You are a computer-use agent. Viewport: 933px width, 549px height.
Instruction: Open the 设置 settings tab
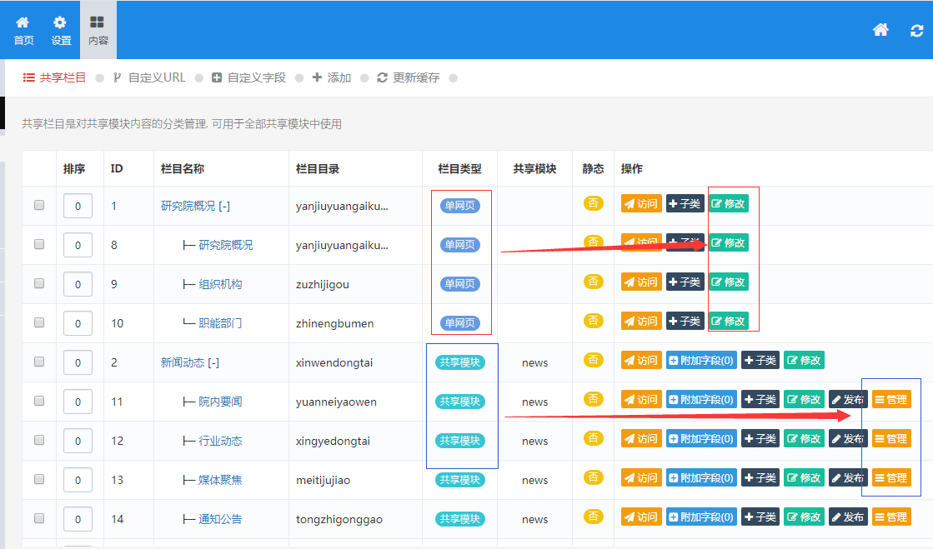pos(61,30)
